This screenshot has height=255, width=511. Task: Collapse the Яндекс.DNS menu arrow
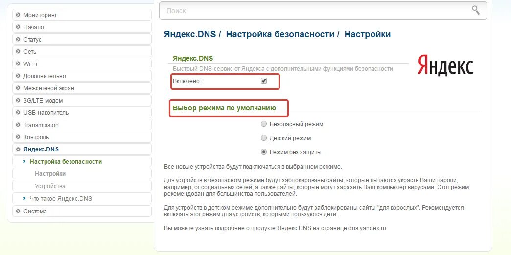point(18,149)
